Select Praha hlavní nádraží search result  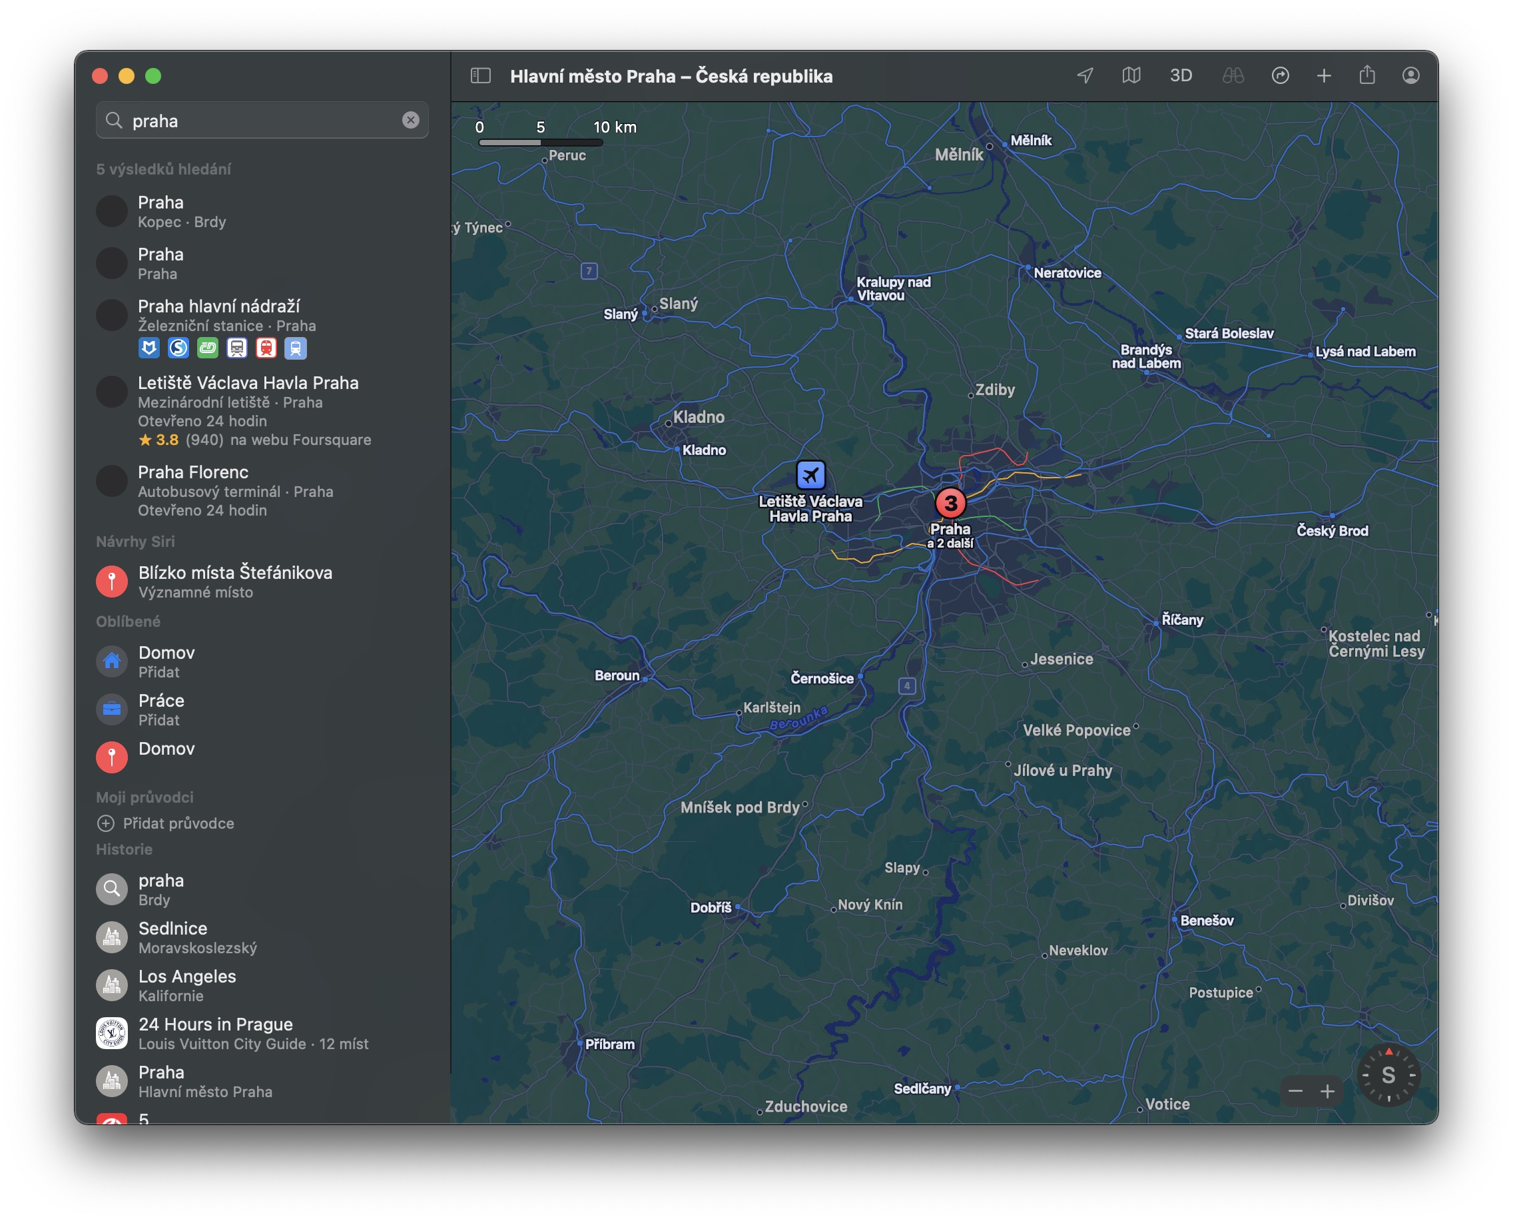click(218, 306)
